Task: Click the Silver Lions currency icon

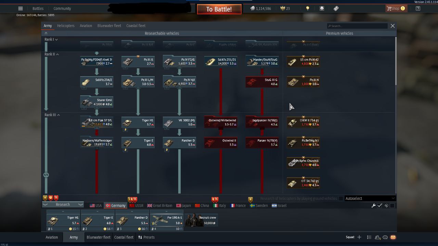Action: coord(253,9)
